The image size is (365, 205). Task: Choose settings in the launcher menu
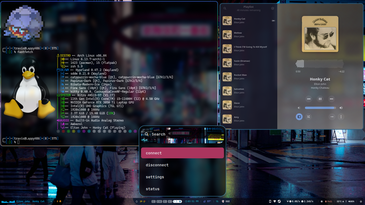(x=182, y=177)
